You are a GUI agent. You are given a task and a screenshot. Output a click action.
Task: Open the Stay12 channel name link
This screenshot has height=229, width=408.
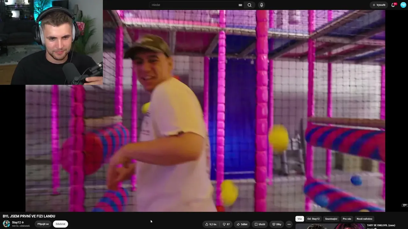tap(17, 222)
